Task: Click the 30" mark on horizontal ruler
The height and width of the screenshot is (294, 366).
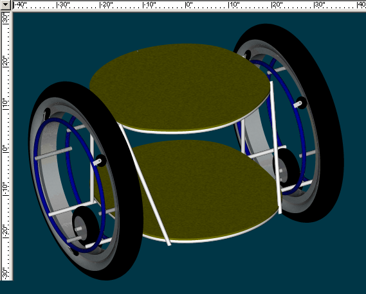Action: click(x=320, y=4)
